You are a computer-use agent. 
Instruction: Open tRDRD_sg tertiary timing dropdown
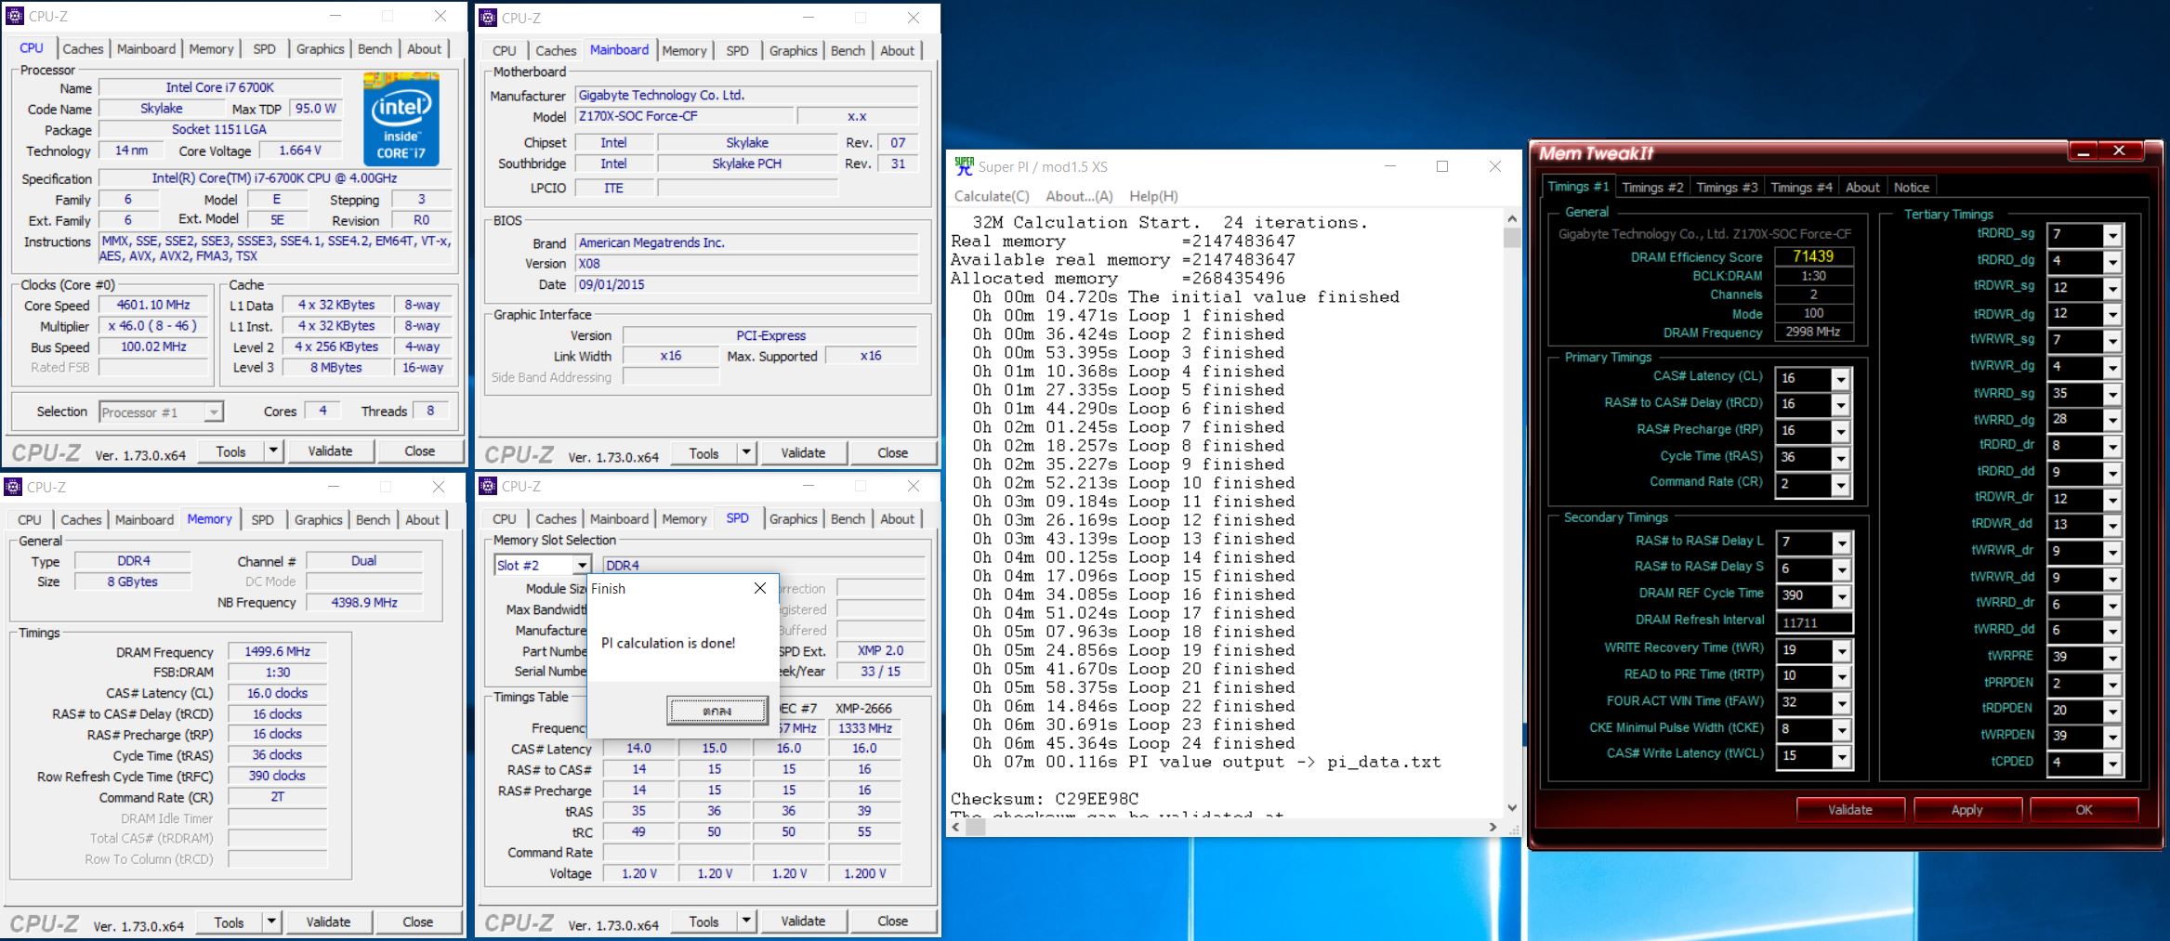coord(2111,235)
